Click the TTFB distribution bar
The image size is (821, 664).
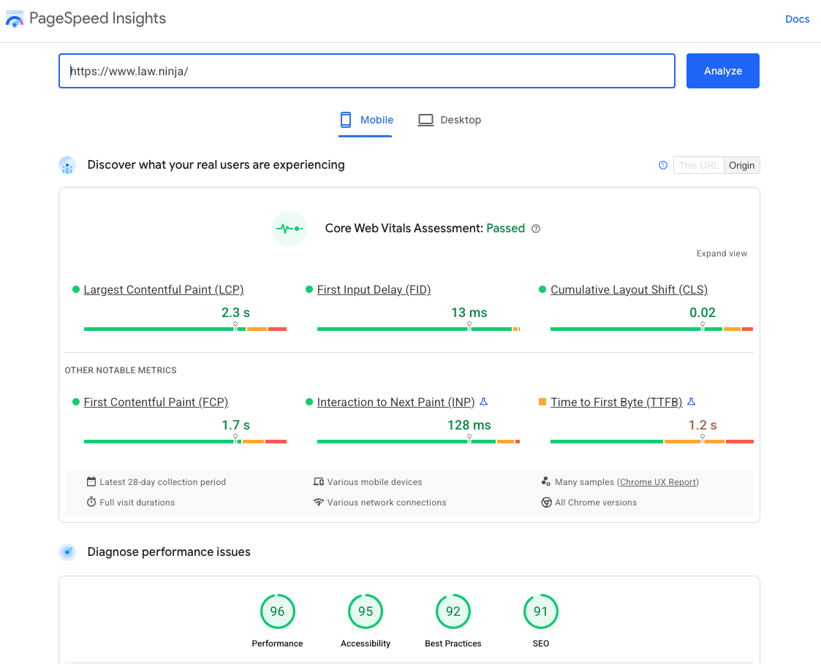pos(652,442)
